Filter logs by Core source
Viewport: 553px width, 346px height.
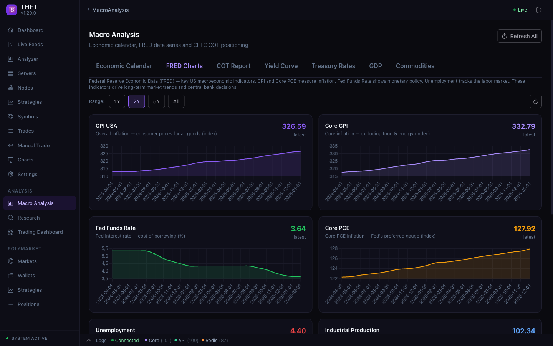coord(158,341)
